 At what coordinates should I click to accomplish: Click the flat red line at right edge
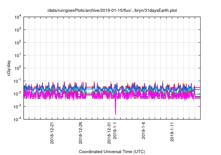pyautogui.click(x=198, y=88)
